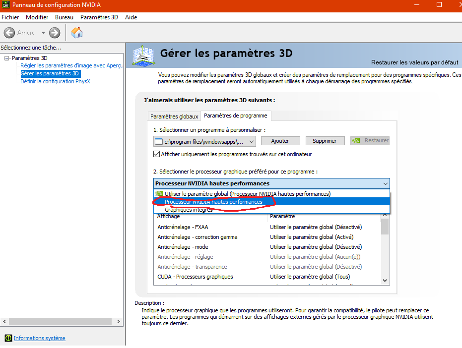Screen dimensions: 462x348
Task: Choose Utiliser le paramètre global option
Action: click(271, 194)
